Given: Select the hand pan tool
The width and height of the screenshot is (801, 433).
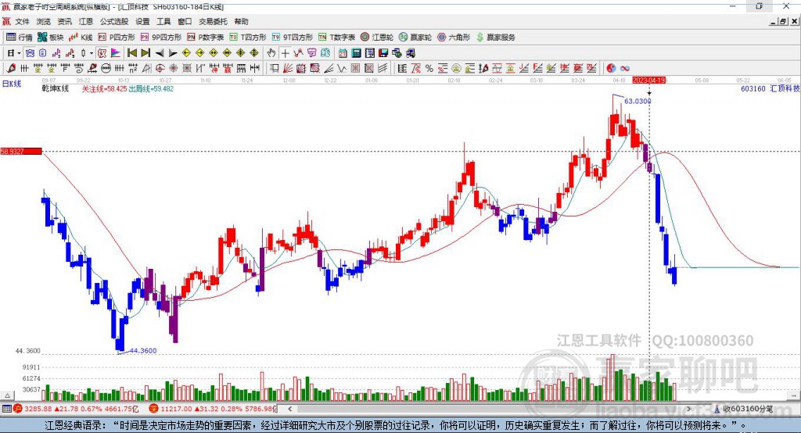Looking at the screenshot, I should click(x=271, y=53).
